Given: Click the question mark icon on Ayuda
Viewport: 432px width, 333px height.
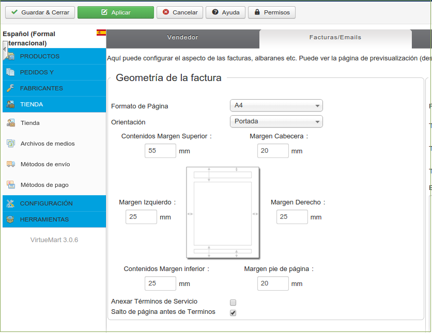Looking at the screenshot, I should 215,12.
